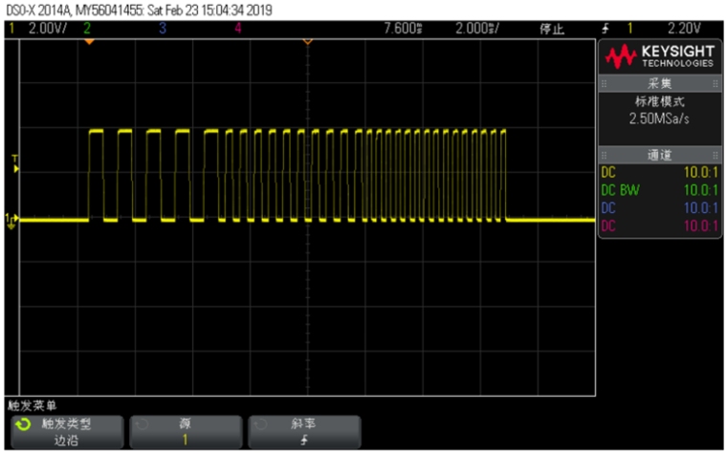
Task: Open the 源 (source) selector softkey
Action: (x=185, y=430)
